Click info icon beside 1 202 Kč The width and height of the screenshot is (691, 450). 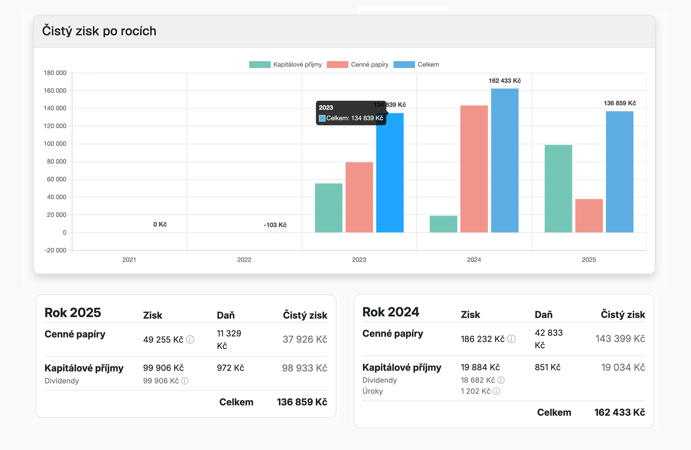coord(496,391)
